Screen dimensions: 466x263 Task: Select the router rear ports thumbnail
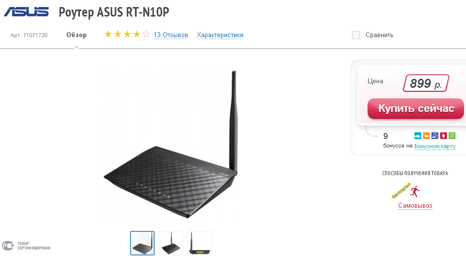[199, 243]
